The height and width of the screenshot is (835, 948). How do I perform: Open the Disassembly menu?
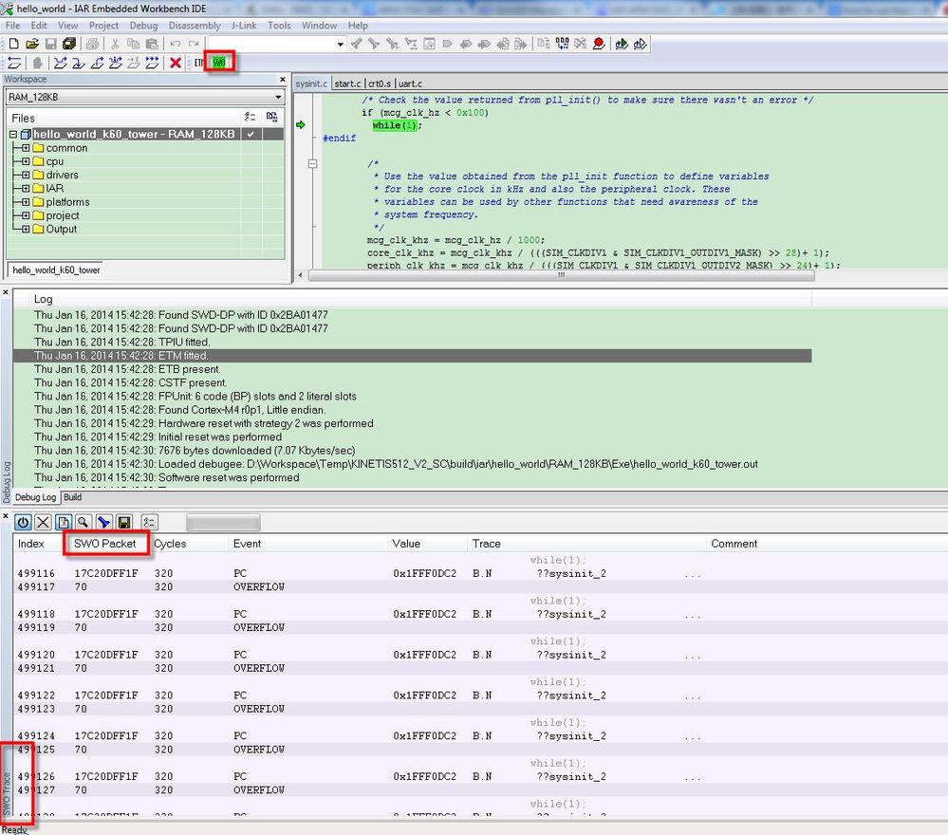tap(195, 26)
